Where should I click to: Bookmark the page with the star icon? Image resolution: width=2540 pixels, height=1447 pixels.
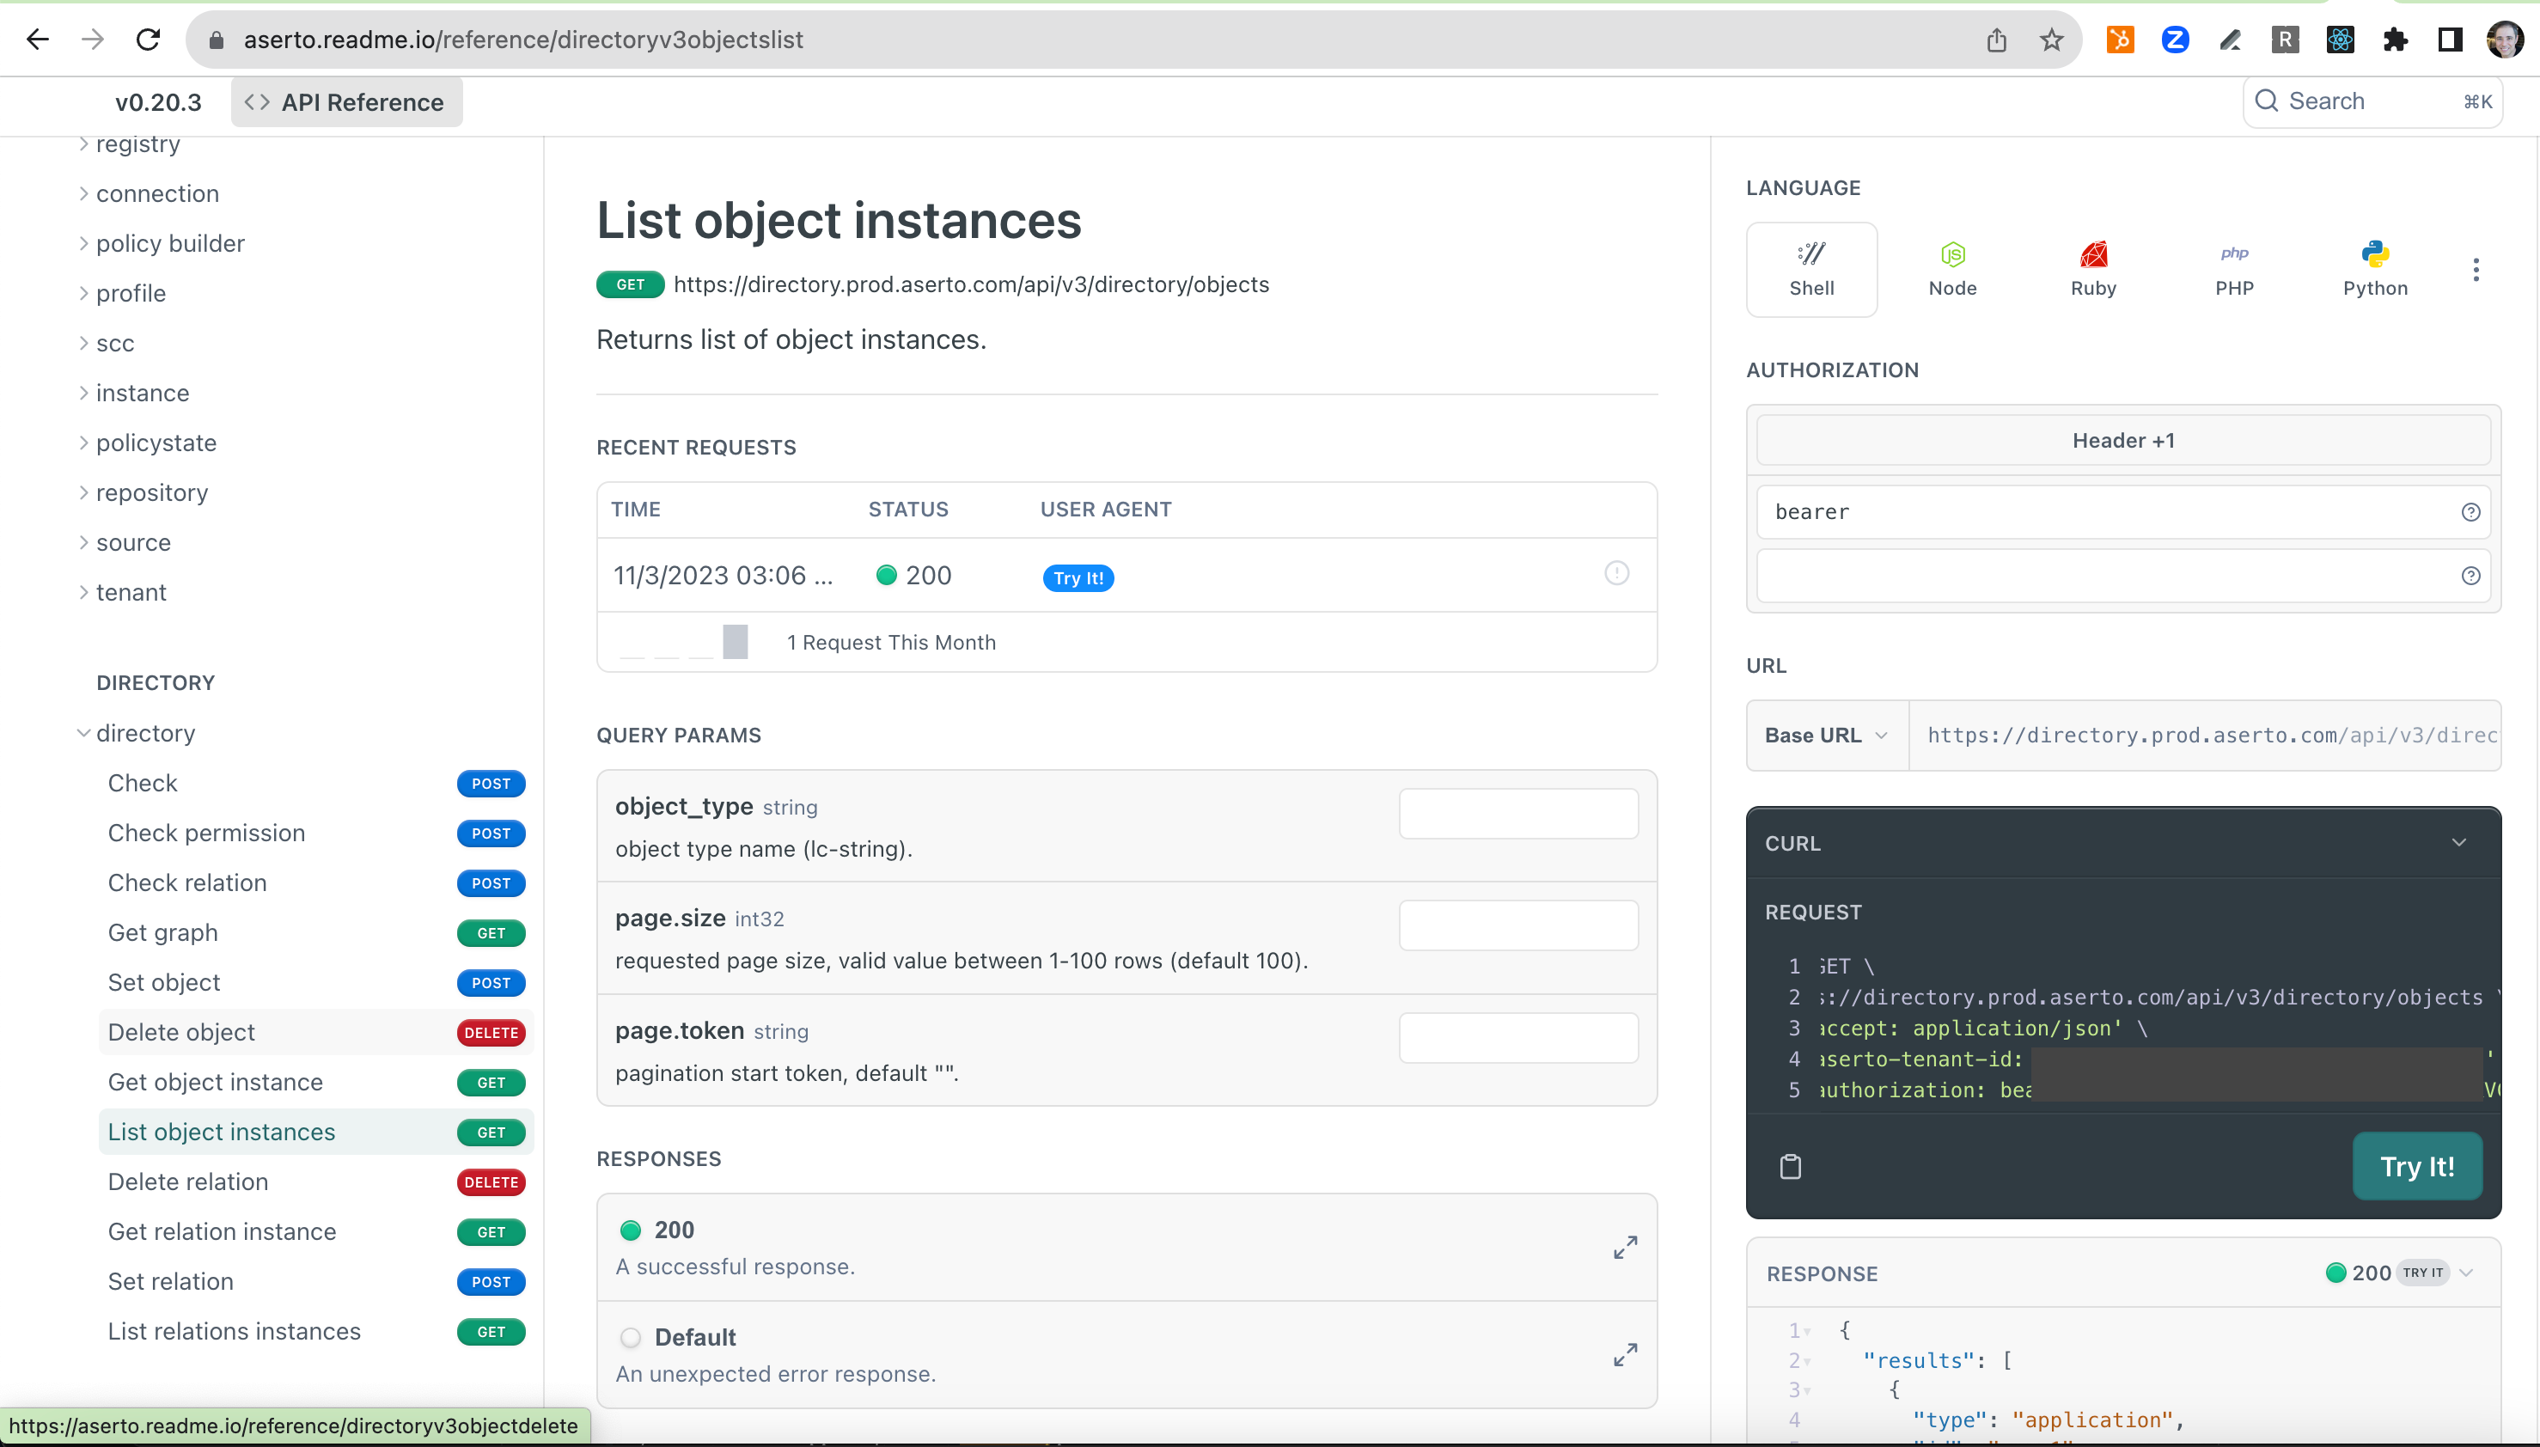pyautogui.click(x=2051, y=40)
